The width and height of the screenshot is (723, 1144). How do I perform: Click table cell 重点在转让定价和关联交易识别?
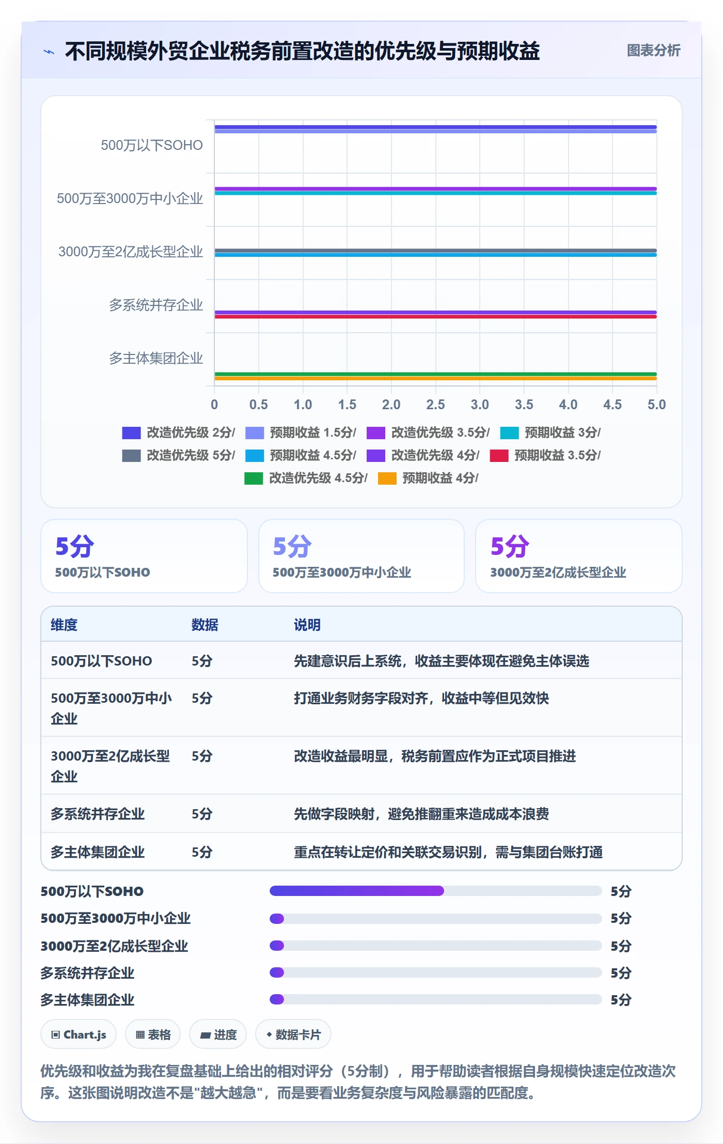(x=448, y=852)
